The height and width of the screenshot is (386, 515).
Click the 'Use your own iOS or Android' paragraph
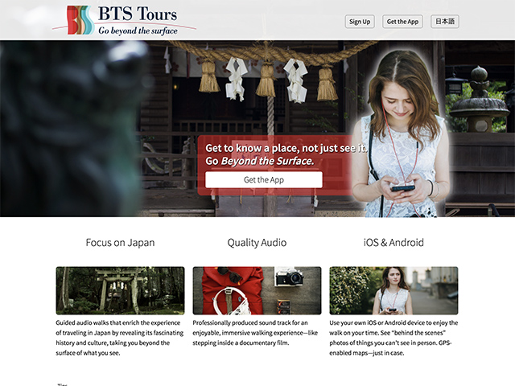click(393, 338)
